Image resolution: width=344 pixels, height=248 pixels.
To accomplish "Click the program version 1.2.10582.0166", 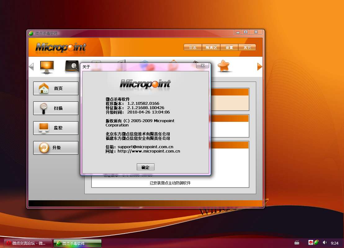I will (143, 104).
